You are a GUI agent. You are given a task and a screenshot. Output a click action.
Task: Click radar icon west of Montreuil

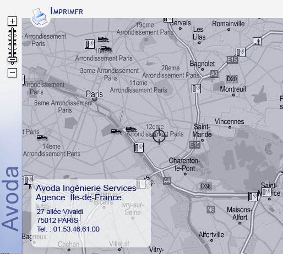click(196, 89)
